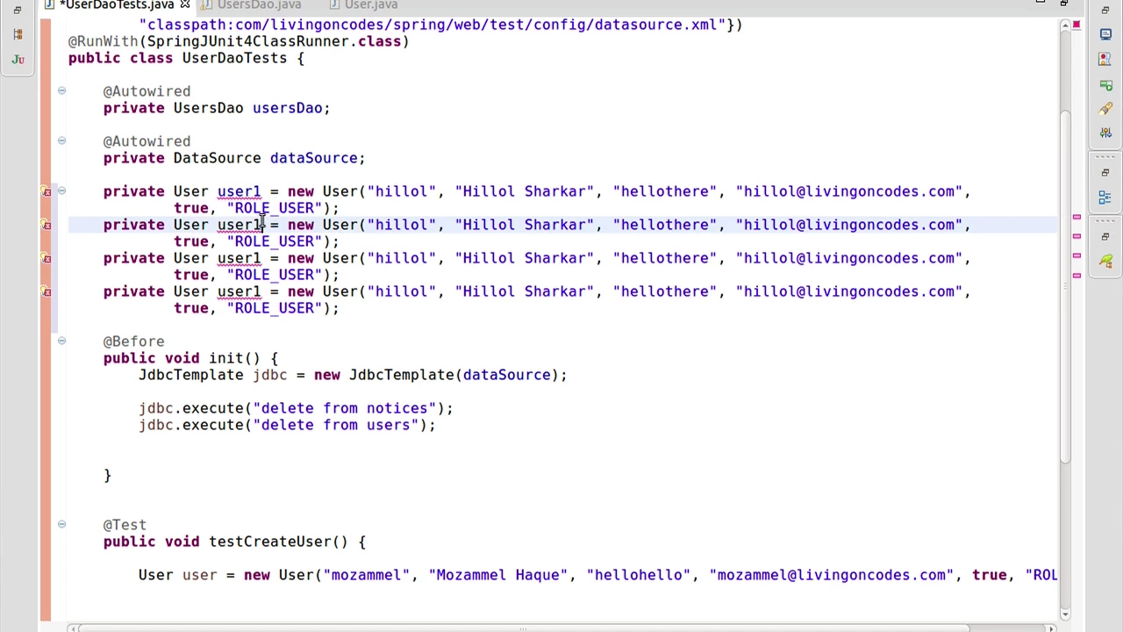Viewport: 1123px width, 632px height.
Task: Click the usersDao field name
Action: pos(287,108)
